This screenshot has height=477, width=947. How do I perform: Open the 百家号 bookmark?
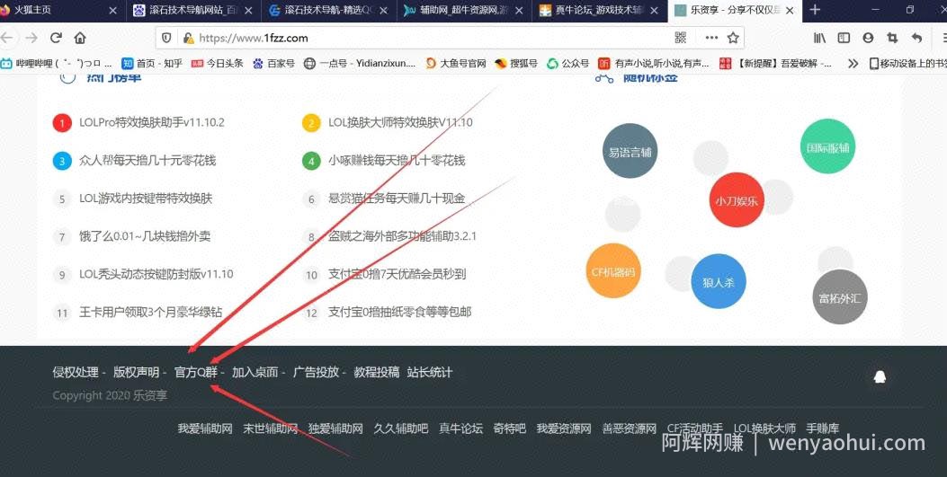pos(273,63)
